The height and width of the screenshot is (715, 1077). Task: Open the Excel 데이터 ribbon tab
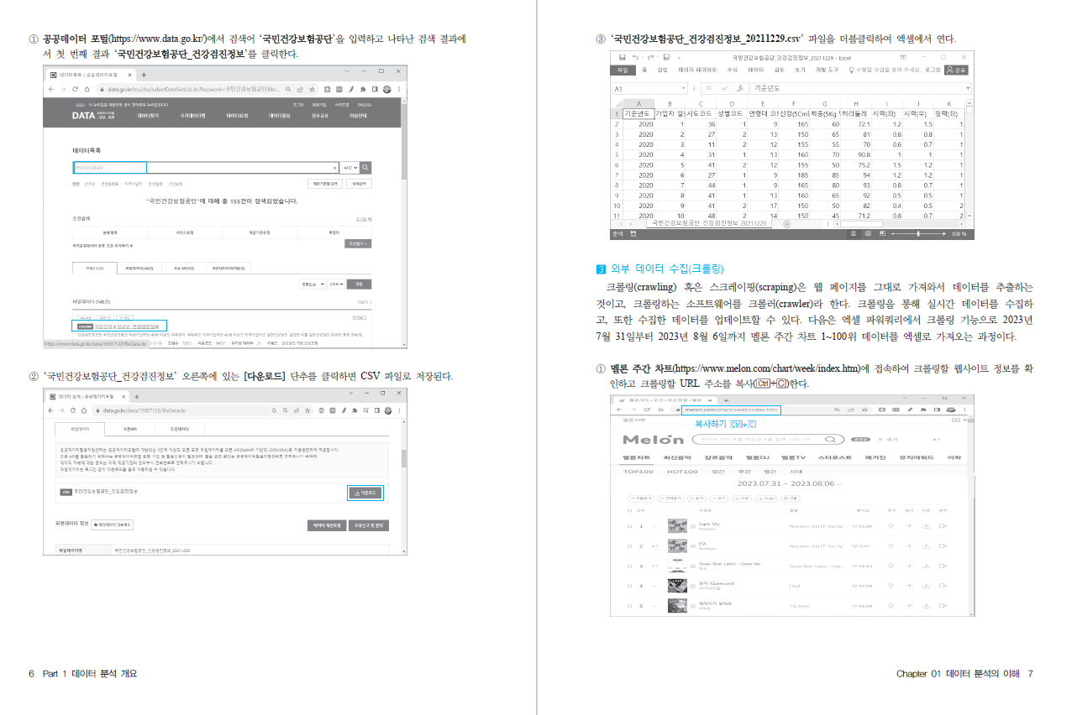[x=756, y=70]
